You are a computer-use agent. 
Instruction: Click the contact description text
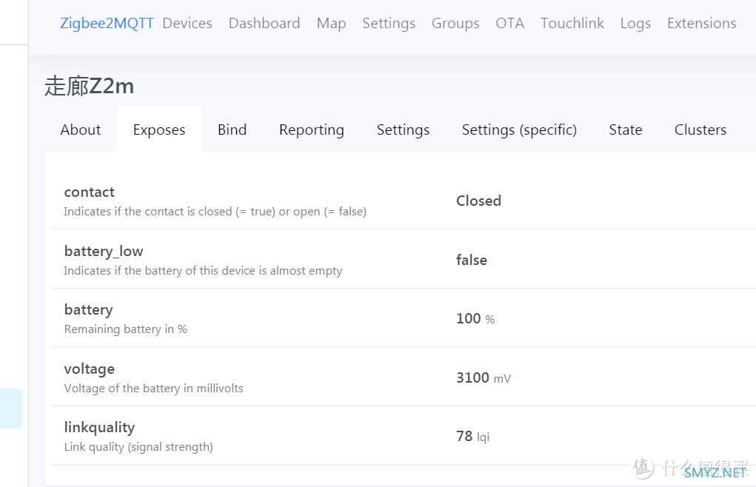point(215,212)
